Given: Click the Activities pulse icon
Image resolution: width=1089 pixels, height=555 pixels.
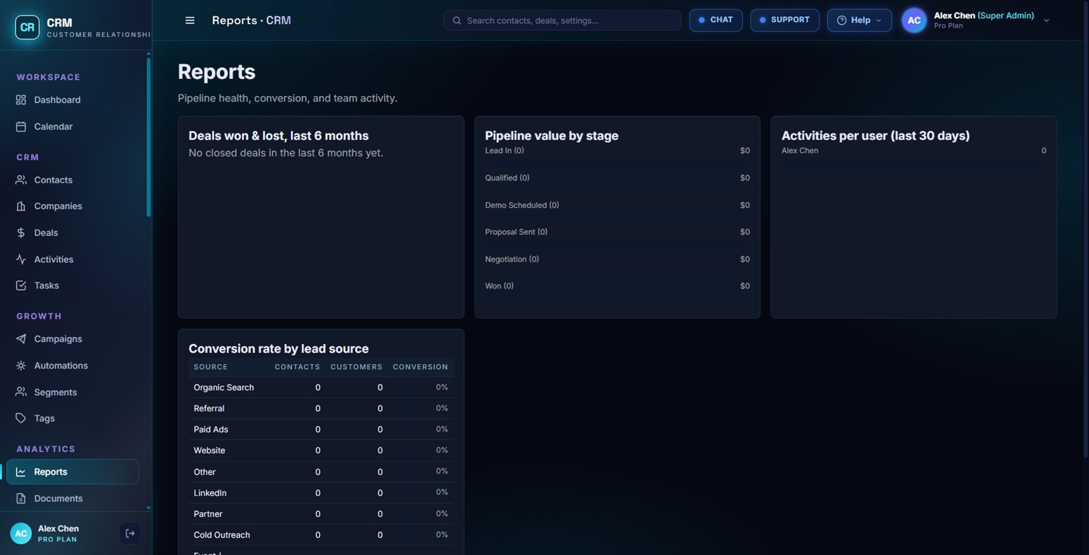Looking at the screenshot, I should pyautogui.click(x=21, y=259).
